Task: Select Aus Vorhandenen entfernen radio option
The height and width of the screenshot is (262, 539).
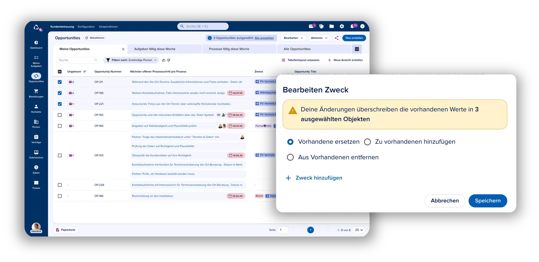Action: 290,157
